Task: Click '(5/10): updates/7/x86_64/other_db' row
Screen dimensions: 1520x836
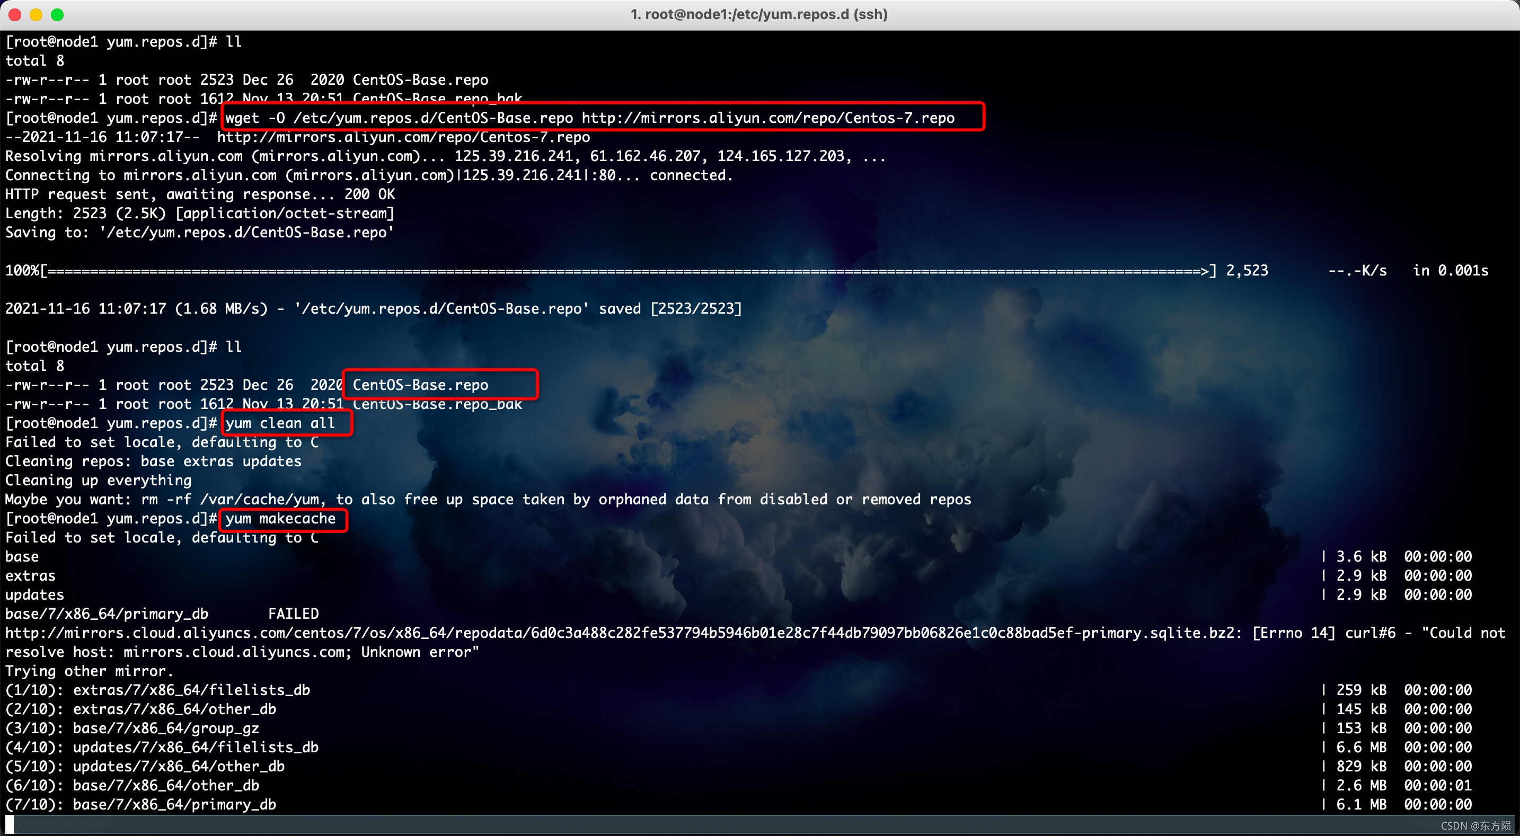Action: 739,767
